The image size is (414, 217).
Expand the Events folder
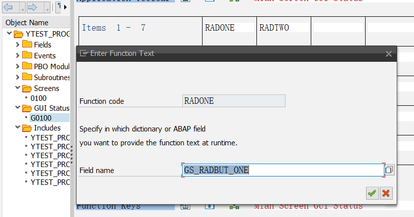click(18, 56)
